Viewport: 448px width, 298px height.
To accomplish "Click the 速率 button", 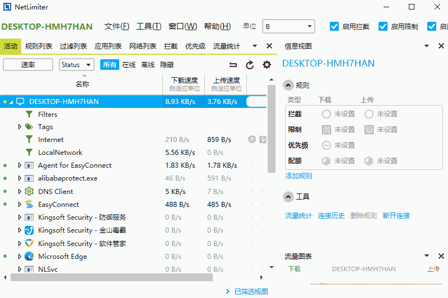I will pyautogui.click(x=28, y=65).
